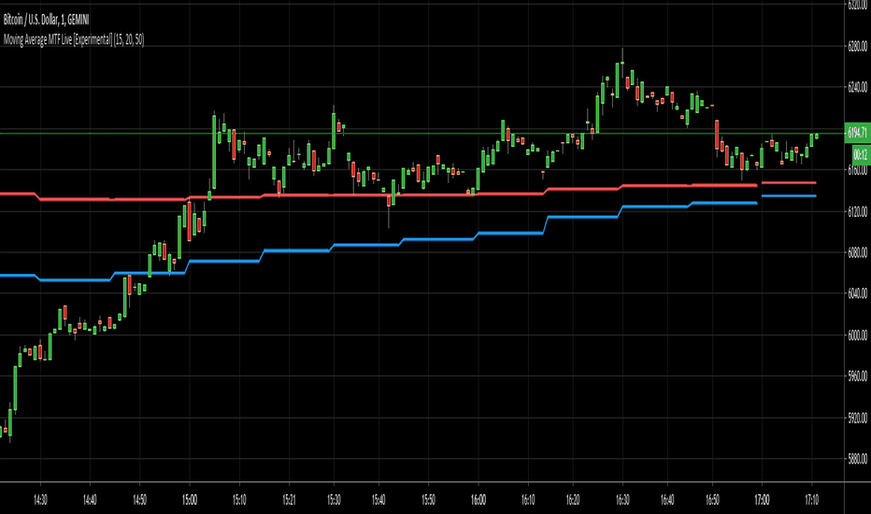Click the 00:12 bar countdown label
The height and width of the screenshot is (514, 871).
tap(861, 154)
